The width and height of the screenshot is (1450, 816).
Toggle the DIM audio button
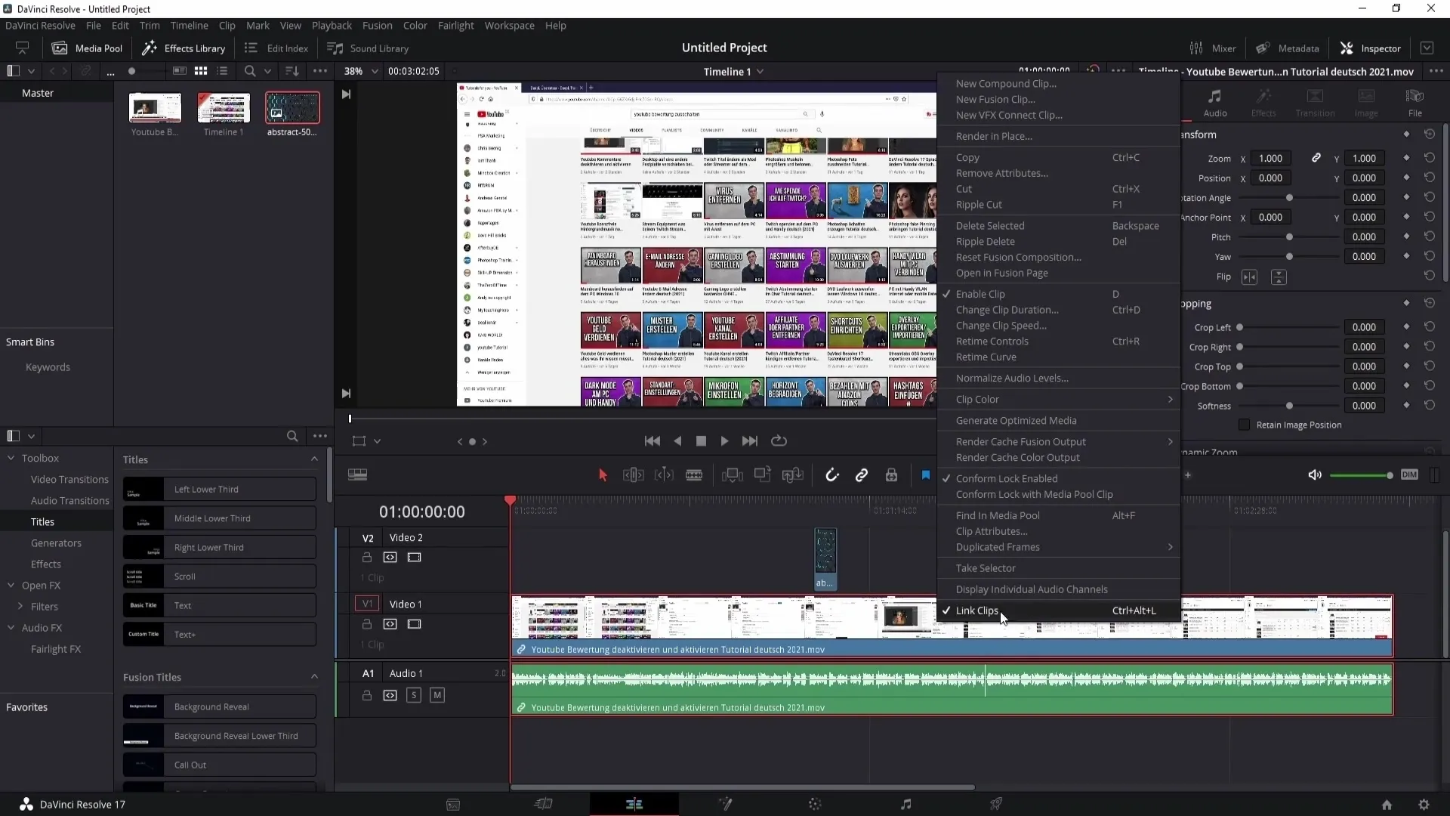[1409, 474]
